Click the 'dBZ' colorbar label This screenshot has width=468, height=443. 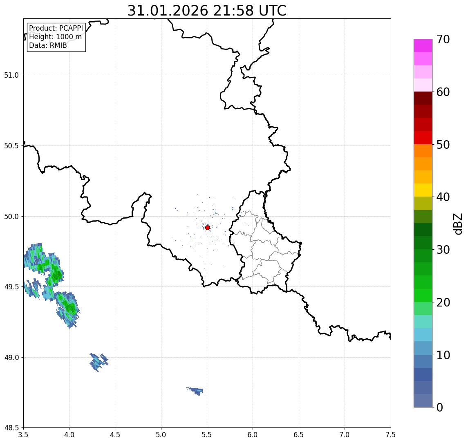point(457,224)
